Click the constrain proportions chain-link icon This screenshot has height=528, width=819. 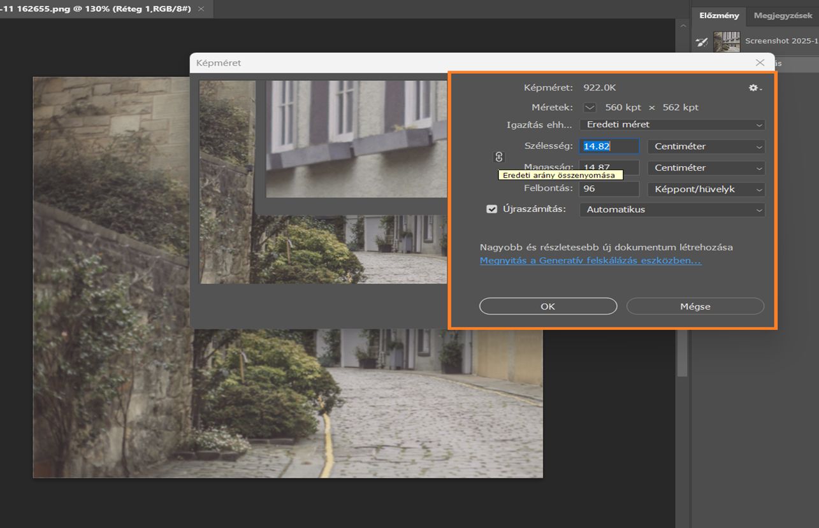(499, 157)
